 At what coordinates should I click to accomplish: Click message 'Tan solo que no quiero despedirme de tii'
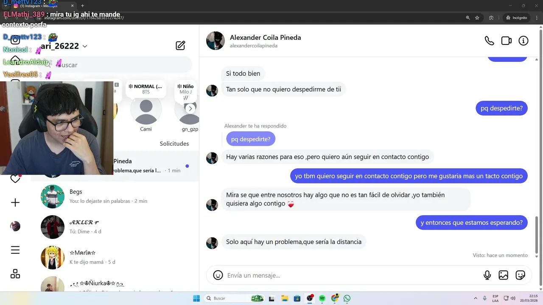click(x=283, y=89)
